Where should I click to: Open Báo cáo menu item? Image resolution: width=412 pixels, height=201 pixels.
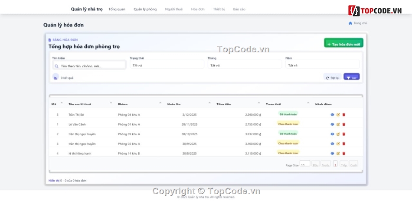[x=239, y=9]
